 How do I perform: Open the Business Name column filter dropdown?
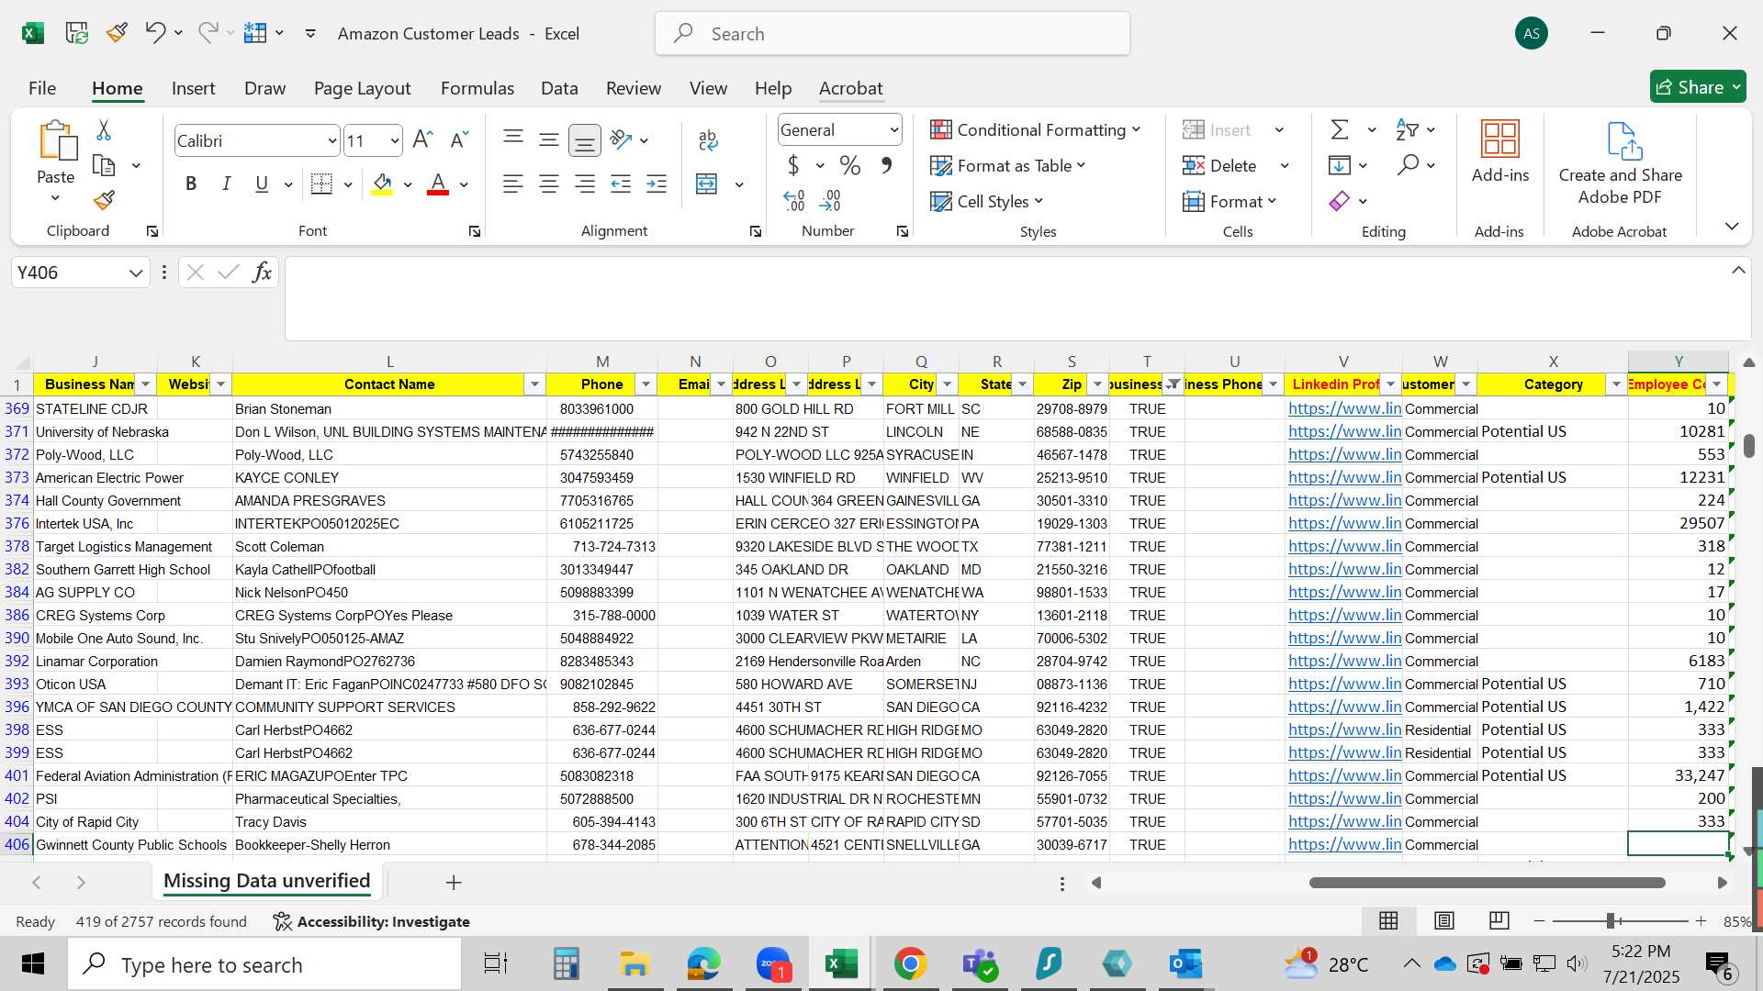[145, 384]
